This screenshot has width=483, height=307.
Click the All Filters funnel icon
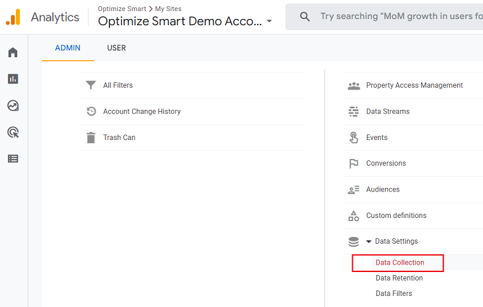(91, 85)
